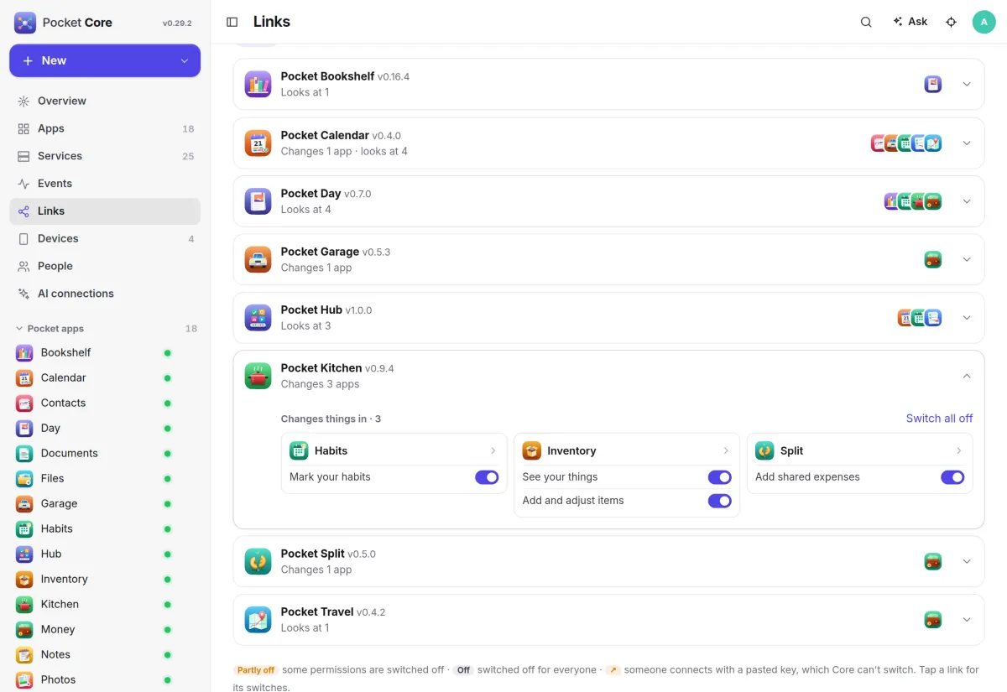
Task: Select Links in sidebar
Action: (x=105, y=211)
